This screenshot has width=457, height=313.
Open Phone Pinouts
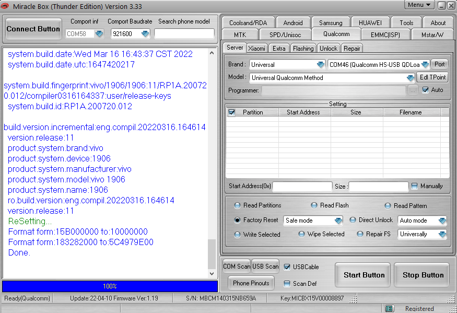pos(251,283)
